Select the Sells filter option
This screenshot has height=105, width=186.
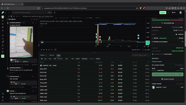[50, 59]
